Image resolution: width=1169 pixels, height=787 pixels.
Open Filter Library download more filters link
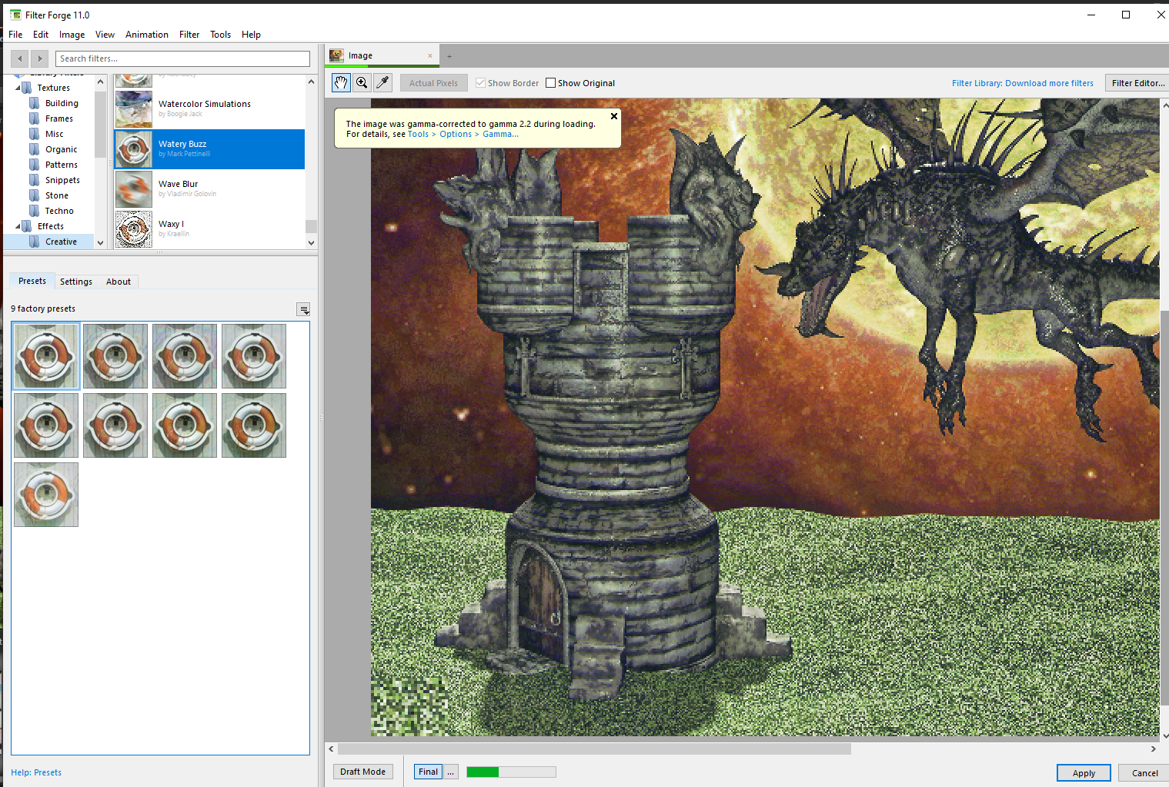(x=1023, y=83)
